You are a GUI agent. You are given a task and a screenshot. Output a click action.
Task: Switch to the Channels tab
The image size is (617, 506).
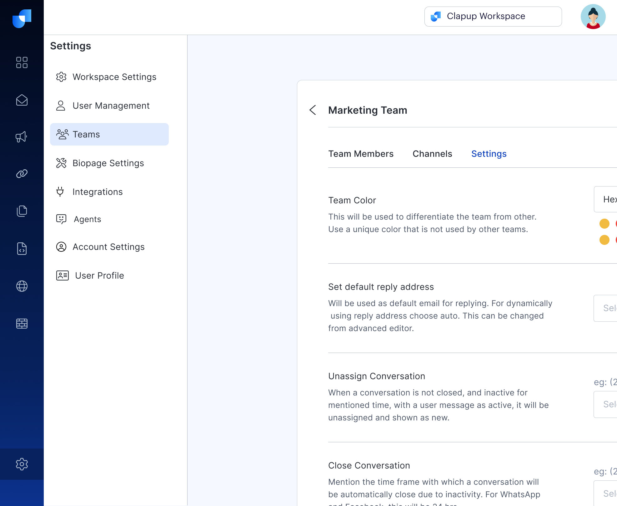[x=432, y=154]
